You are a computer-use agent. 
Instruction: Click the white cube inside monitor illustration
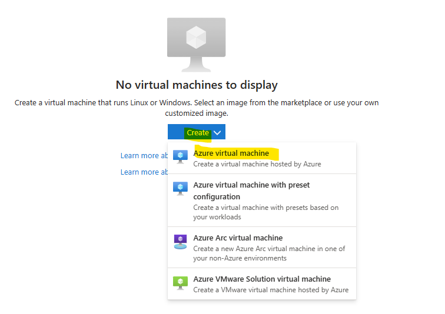pos(196,37)
